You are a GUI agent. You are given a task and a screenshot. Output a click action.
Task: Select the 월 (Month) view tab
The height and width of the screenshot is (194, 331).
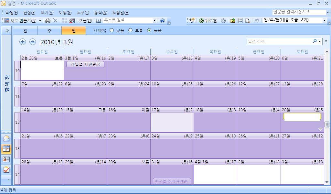pos(74,31)
